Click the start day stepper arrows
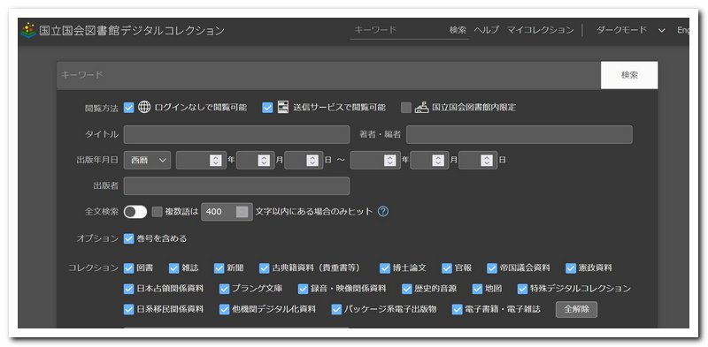The height and width of the screenshot is (347, 708). pyautogui.click(x=312, y=160)
